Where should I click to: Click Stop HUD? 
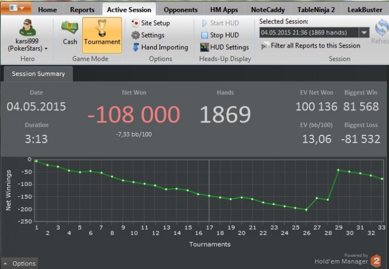220,35
